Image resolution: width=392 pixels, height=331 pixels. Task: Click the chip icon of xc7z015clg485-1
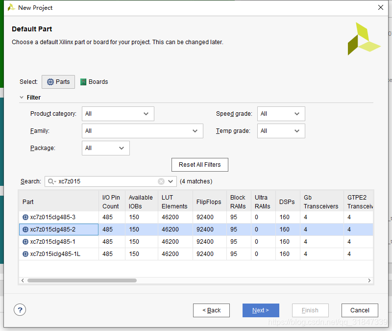click(25, 242)
